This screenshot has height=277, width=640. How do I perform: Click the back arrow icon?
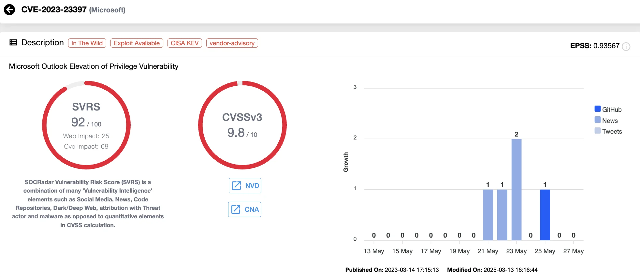coord(9,10)
